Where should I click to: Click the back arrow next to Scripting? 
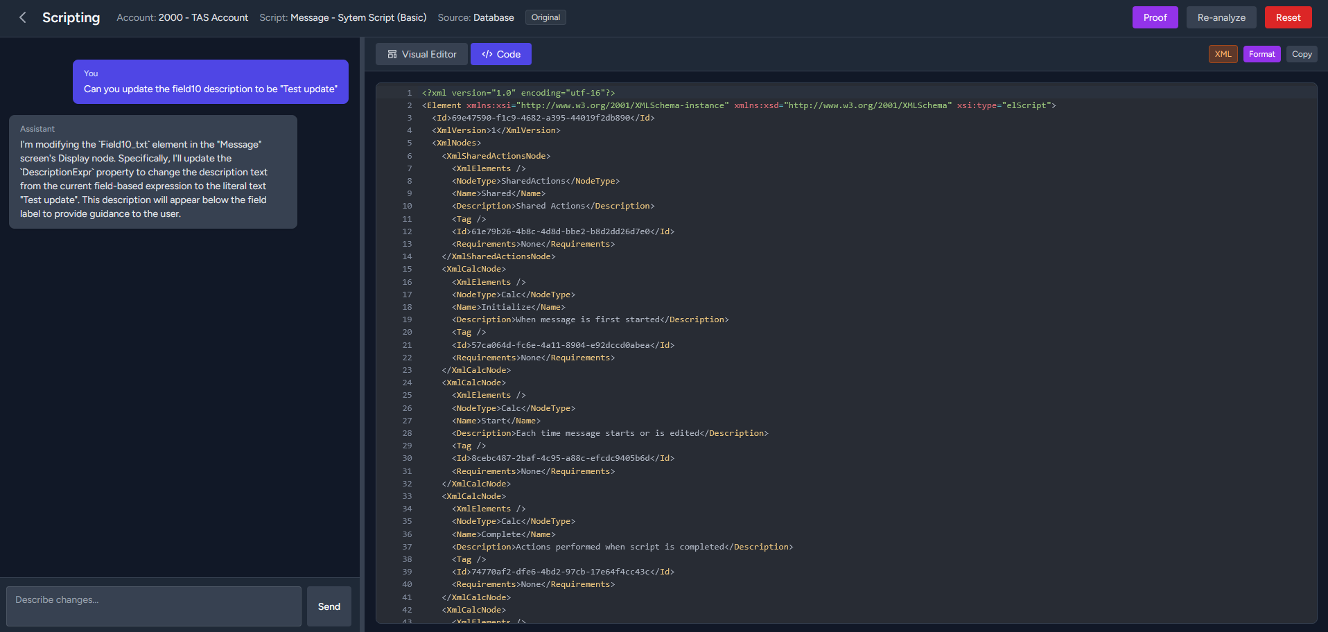tap(23, 17)
